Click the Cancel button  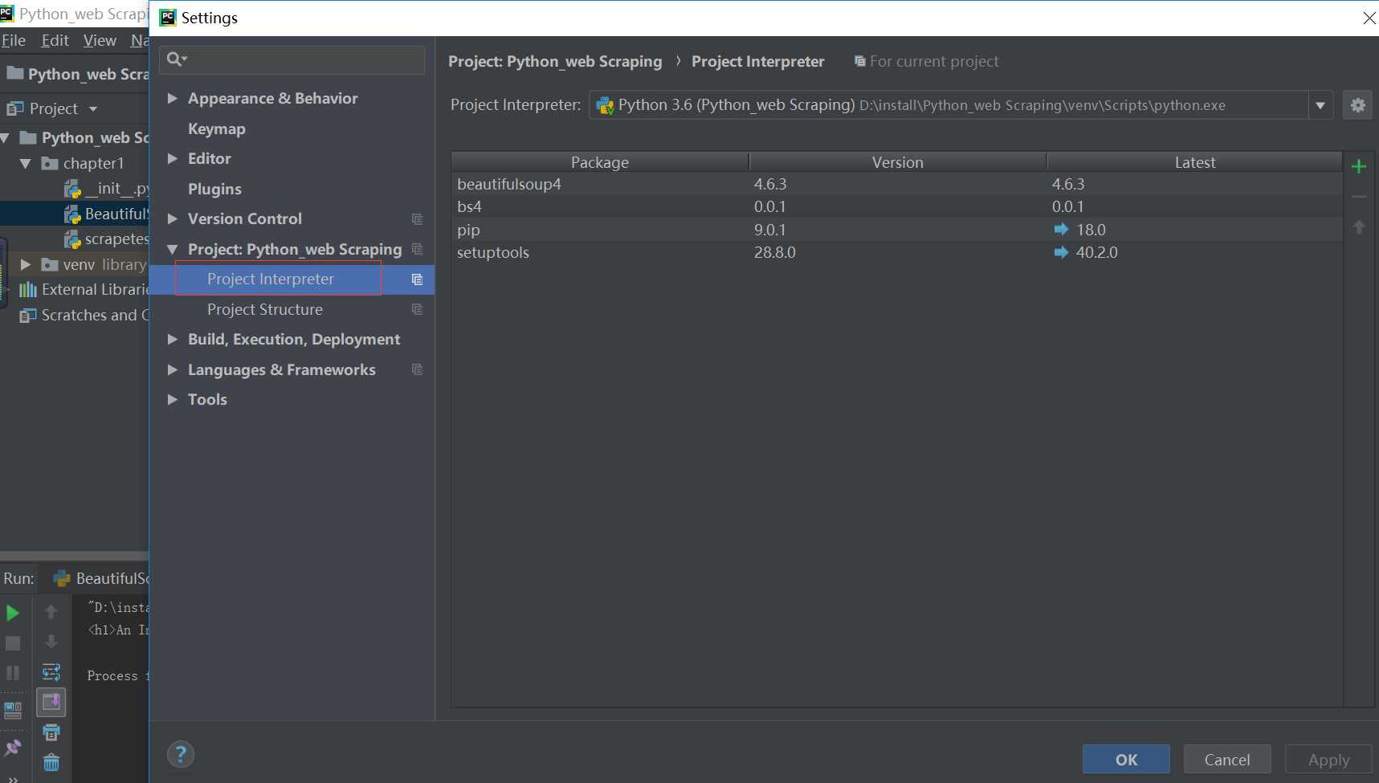tap(1227, 760)
